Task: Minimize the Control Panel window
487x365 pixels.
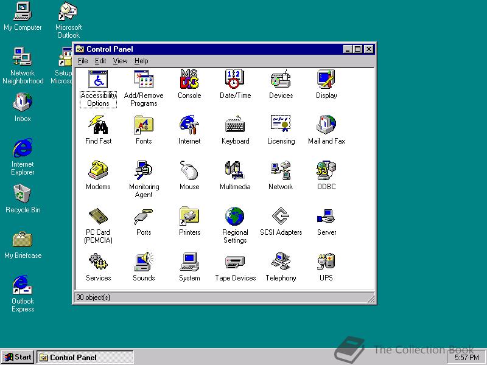Action: (x=348, y=49)
